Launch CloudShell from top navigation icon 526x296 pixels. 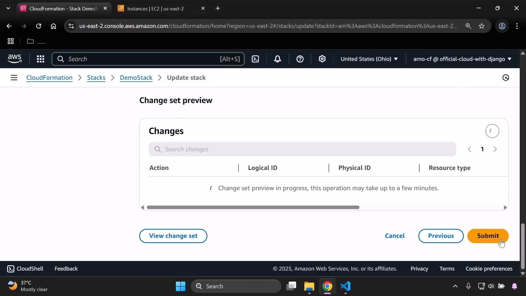pyautogui.click(x=255, y=59)
